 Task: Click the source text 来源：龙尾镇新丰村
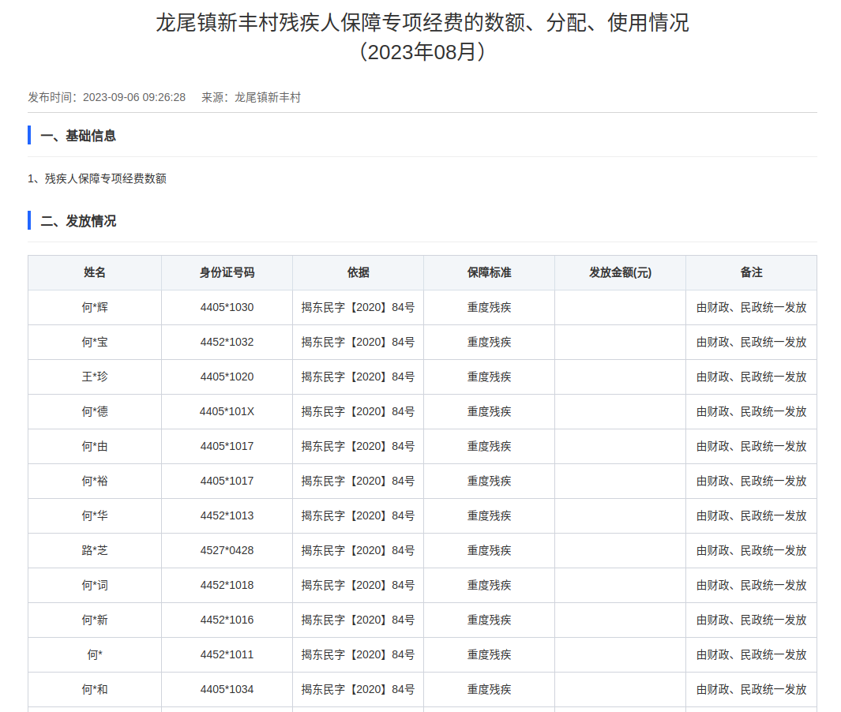tap(251, 98)
